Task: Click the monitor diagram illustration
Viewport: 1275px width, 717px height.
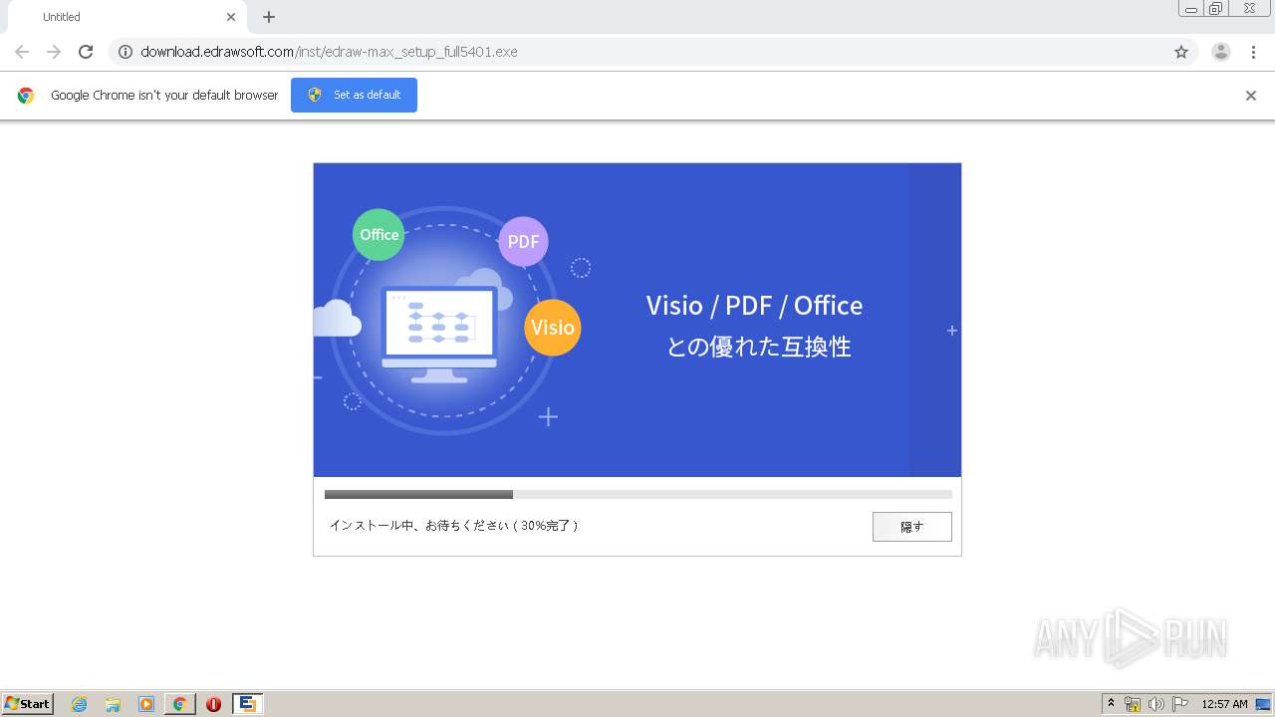Action: (439, 335)
